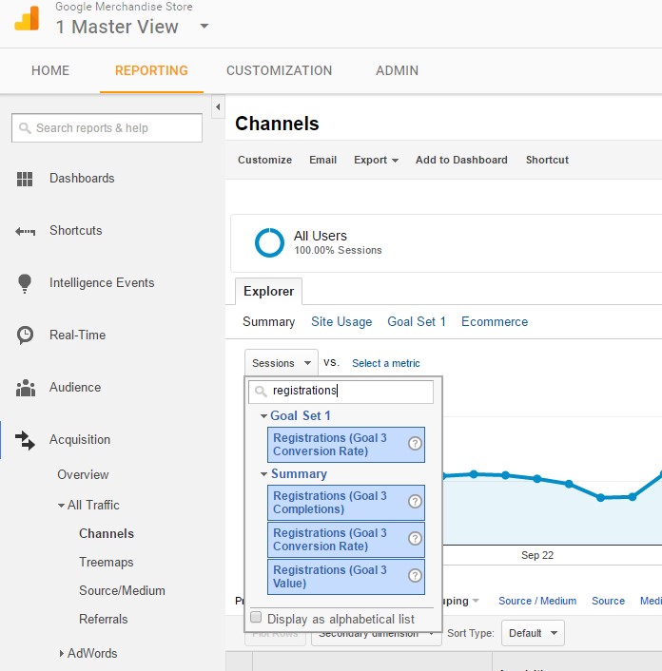This screenshot has width=662, height=671.
Task: Switch to Site Usage metric group
Action: coord(341,322)
